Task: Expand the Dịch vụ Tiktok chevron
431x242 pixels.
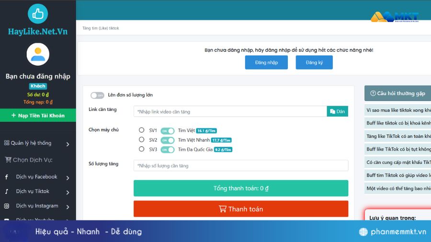Action: pos(68,192)
